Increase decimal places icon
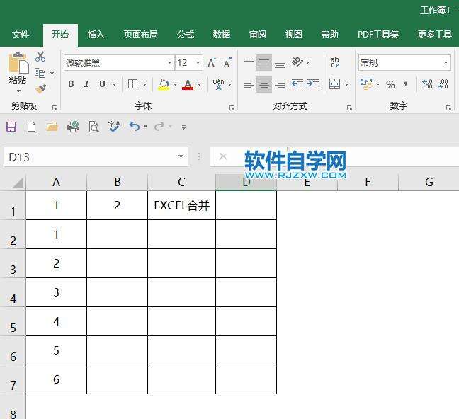This screenshot has width=459, height=419. [427, 84]
